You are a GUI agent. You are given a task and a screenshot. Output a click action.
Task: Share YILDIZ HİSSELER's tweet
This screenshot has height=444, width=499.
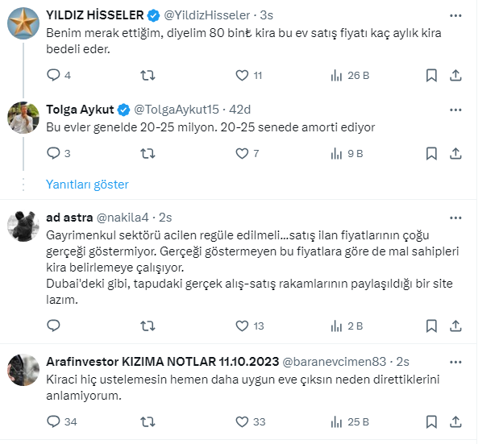coord(455,75)
